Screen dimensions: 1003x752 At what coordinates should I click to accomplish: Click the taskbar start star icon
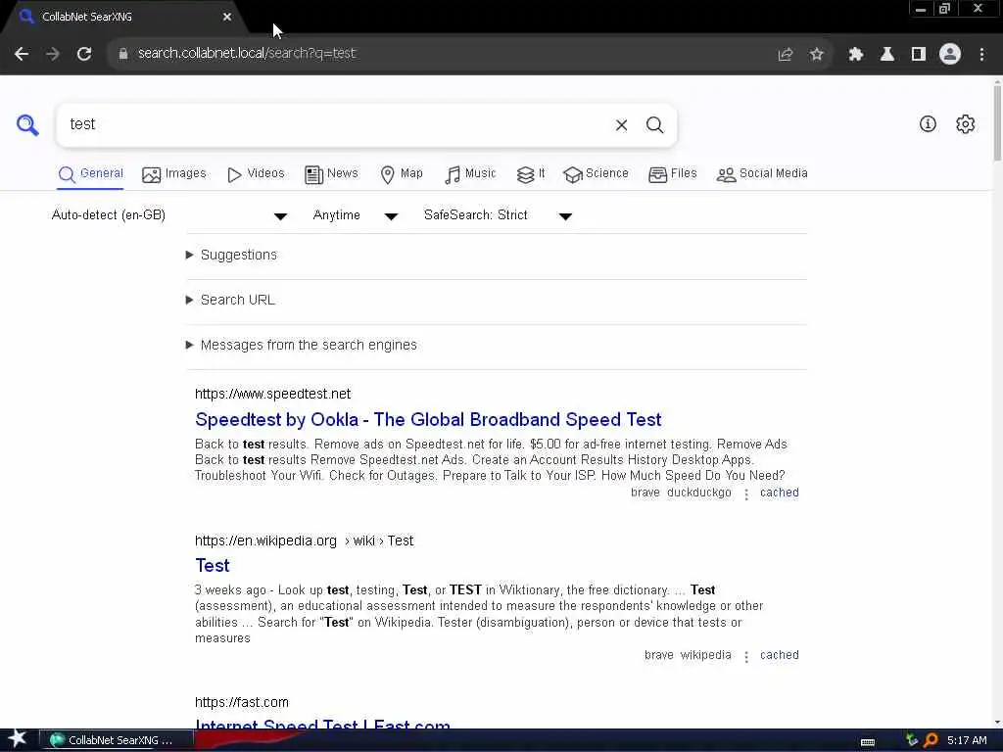tap(17, 739)
